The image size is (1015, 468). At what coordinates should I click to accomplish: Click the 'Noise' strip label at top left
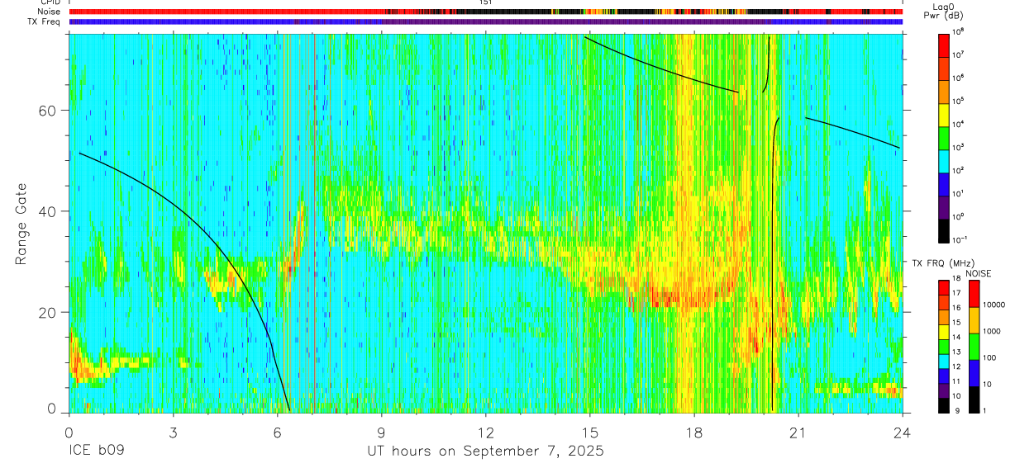click(51, 12)
